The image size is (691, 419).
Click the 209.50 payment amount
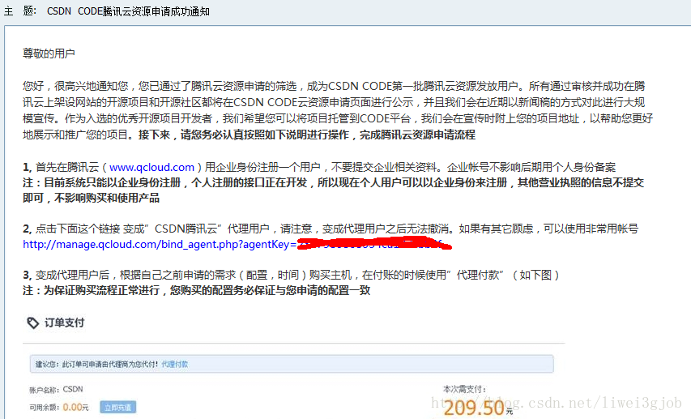coord(475,408)
